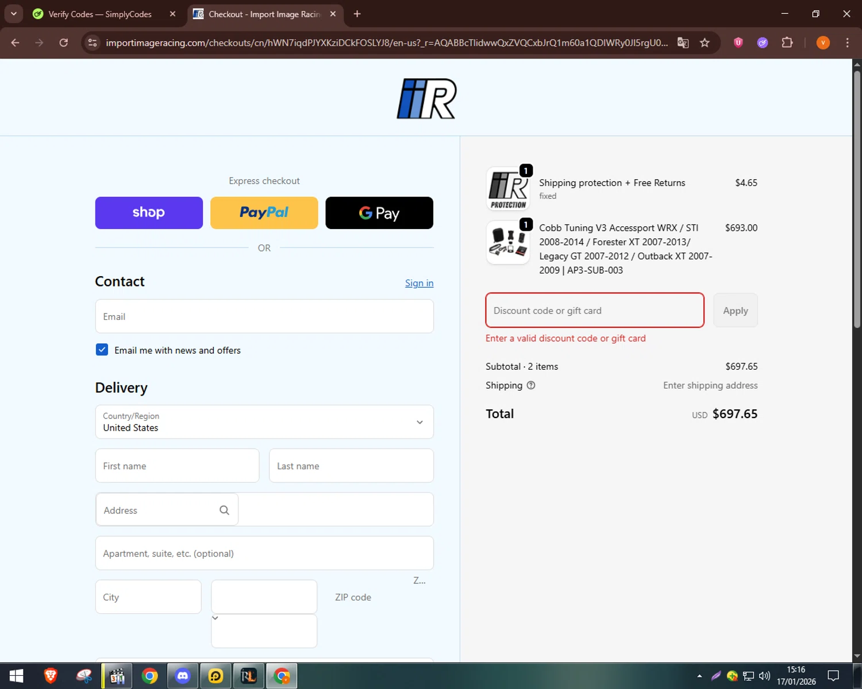Click the Sign in link

(x=419, y=283)
